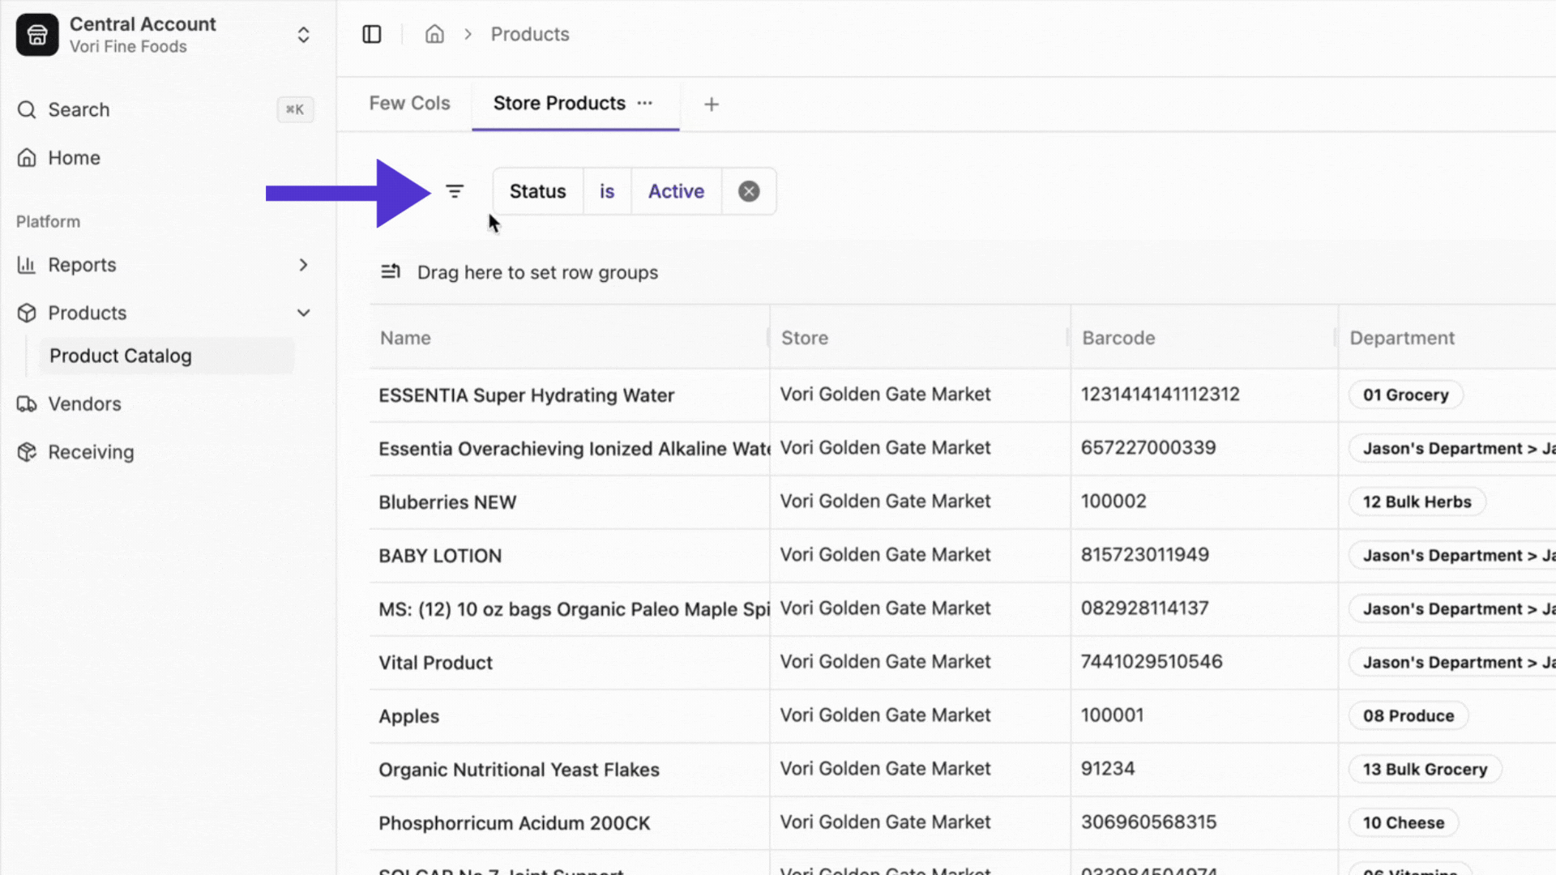Click the 10 Cheese department tag

pos(1403,822)
